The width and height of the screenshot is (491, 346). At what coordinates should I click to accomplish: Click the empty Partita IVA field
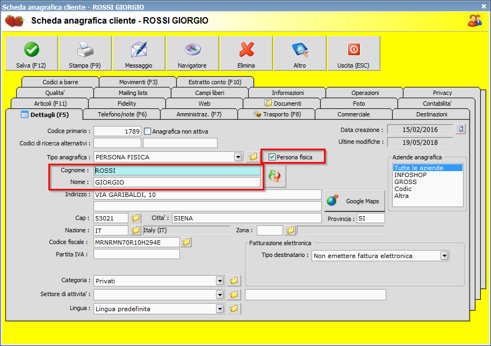click(x=136, y=254)
